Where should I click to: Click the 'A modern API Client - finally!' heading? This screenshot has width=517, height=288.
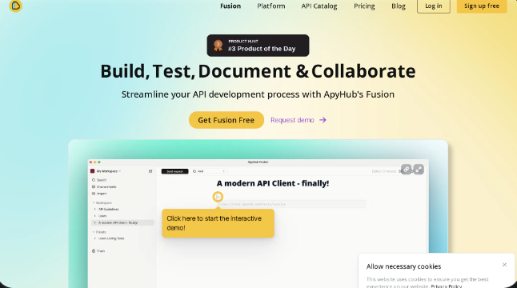[x=273, y=183]
